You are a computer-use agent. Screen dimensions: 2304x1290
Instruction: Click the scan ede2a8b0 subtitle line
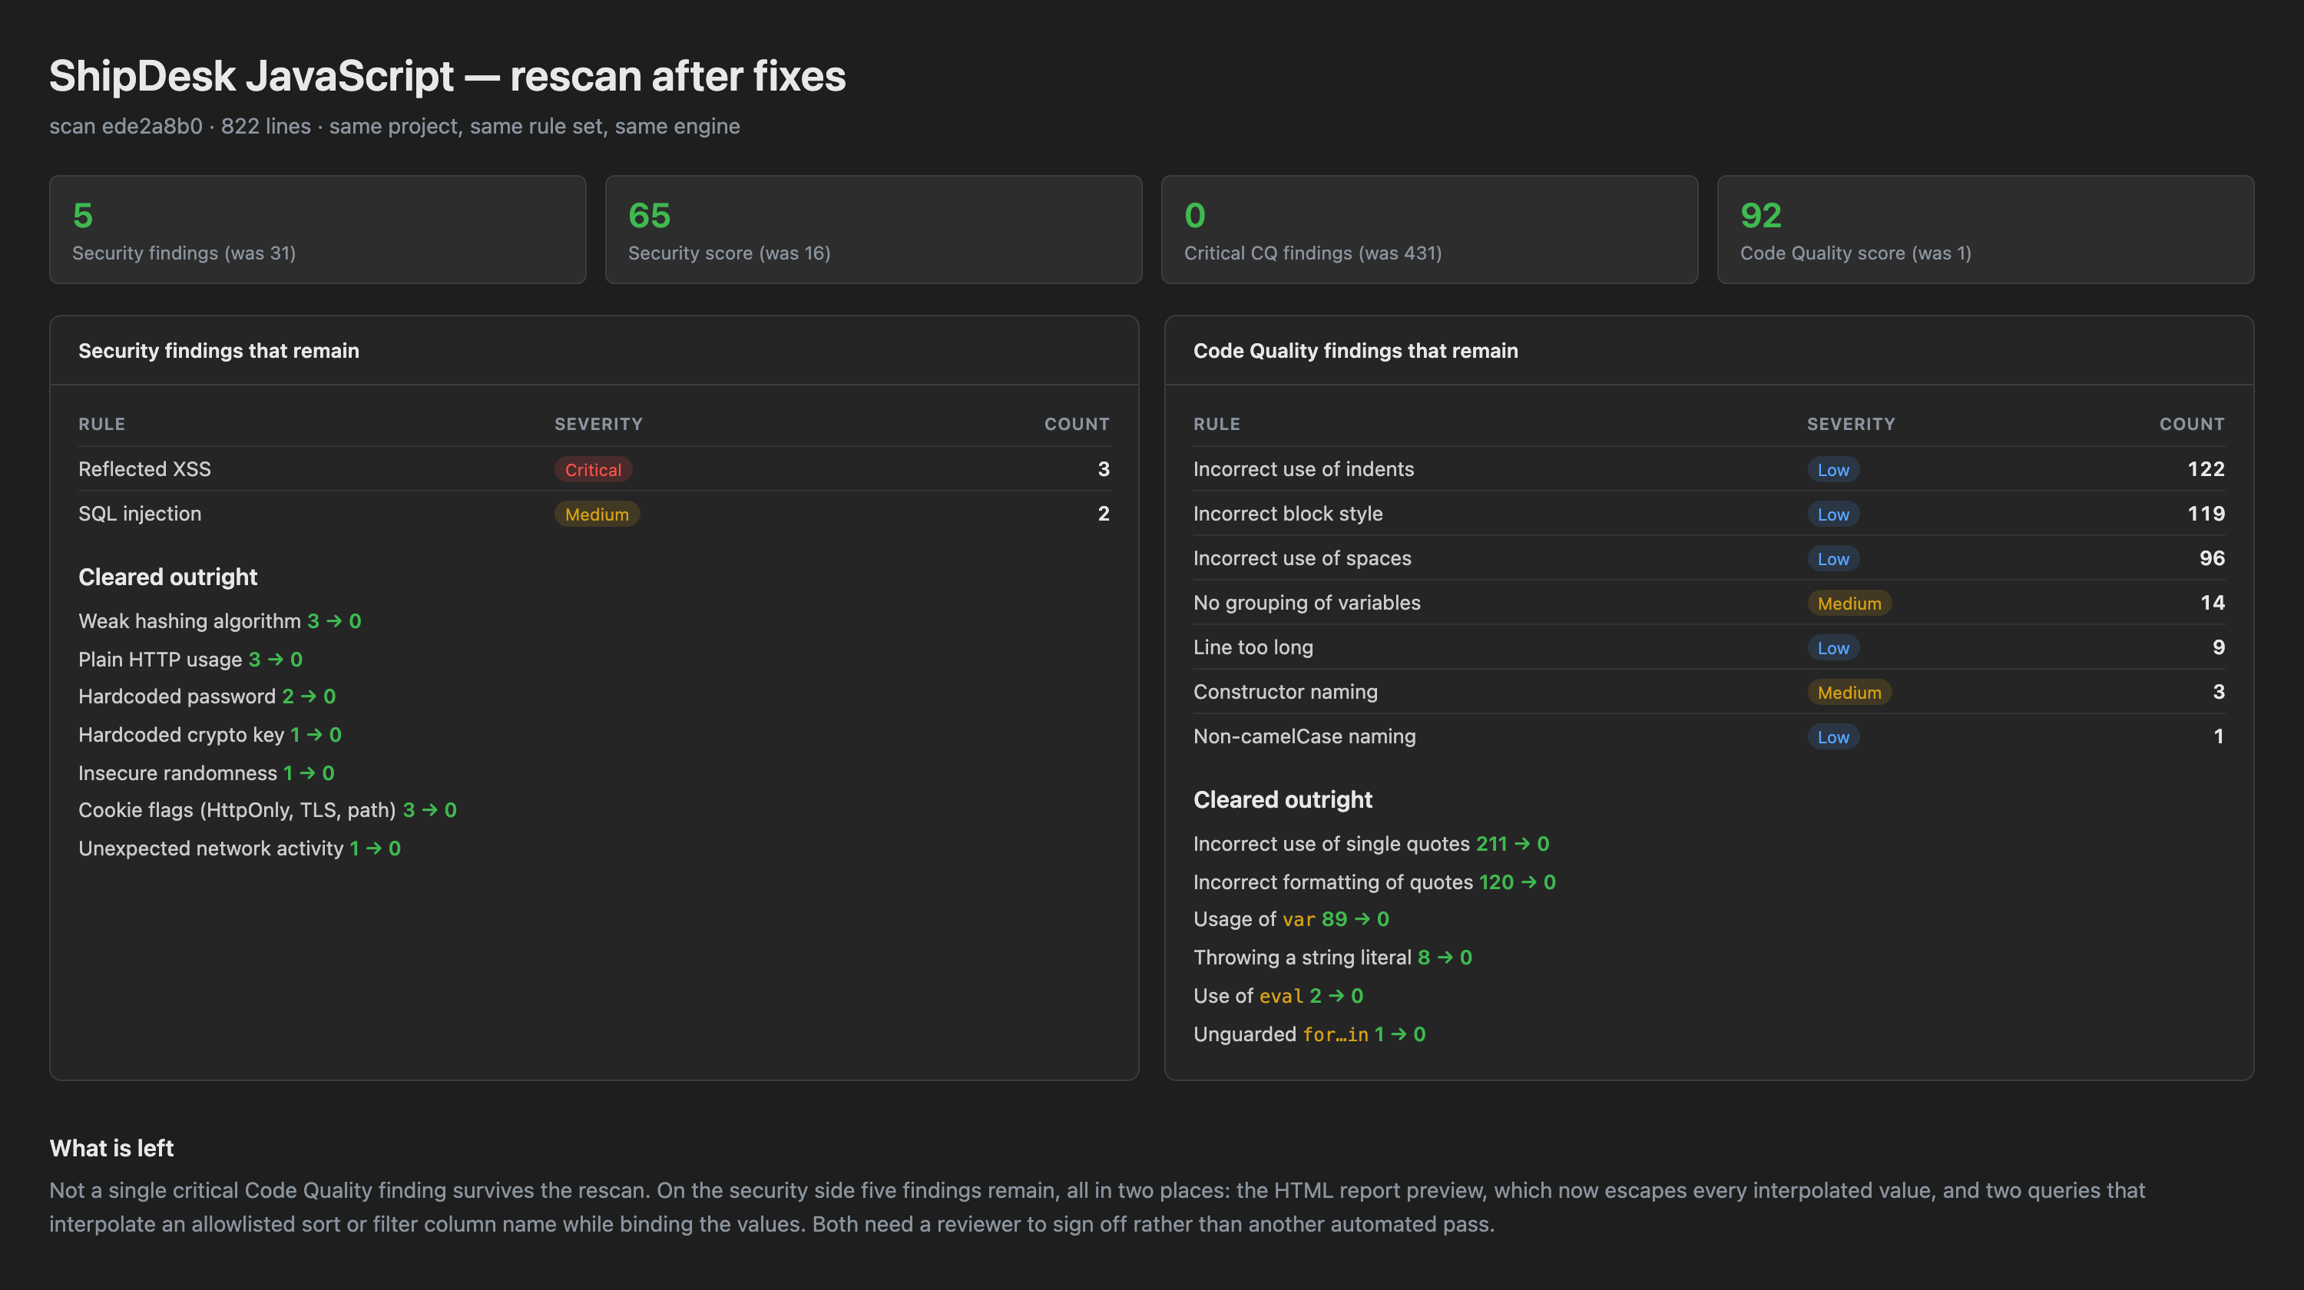point(395,126)
